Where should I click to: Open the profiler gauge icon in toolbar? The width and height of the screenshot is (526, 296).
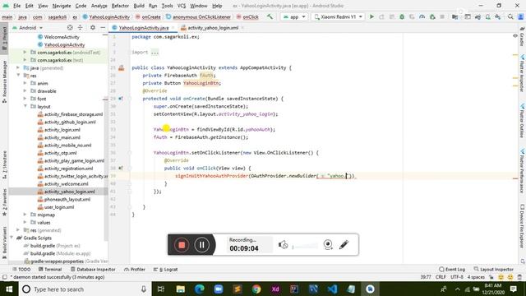coord(422,16)
